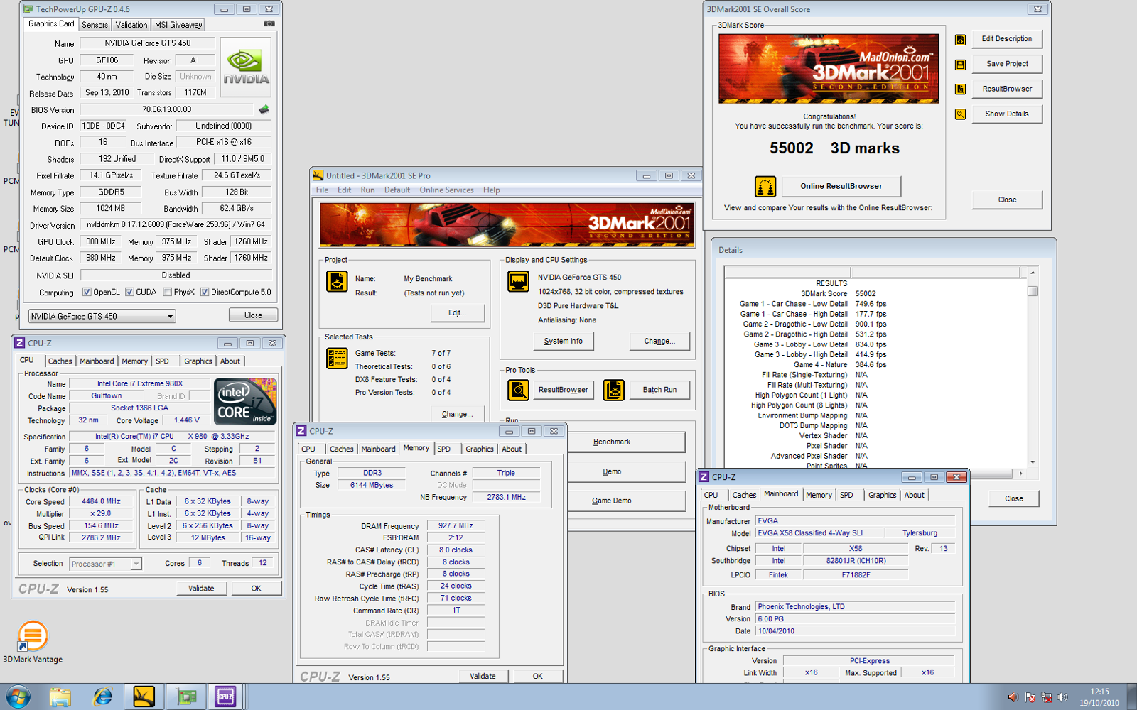The image size is (1137, 710).
Task: Click the Show Details magnifier icon
Action: 960,114
